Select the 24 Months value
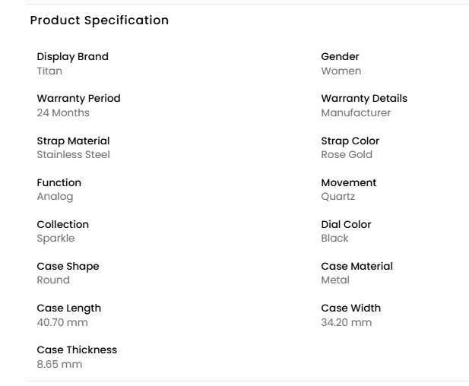This screenshot has width=469, height=386. point(63,112)
